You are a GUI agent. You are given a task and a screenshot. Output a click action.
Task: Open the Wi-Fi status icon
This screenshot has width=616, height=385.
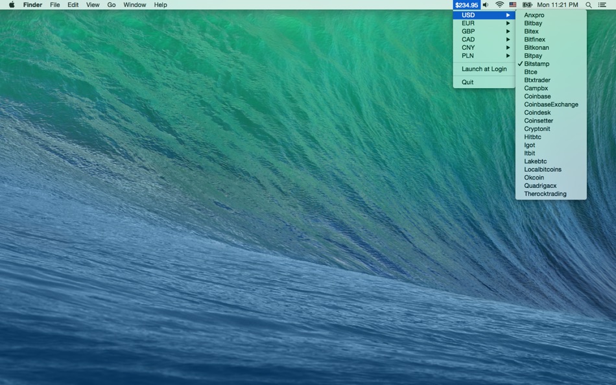499,5
